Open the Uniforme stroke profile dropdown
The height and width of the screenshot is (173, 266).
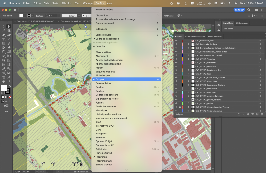click(x=79, y=16)
